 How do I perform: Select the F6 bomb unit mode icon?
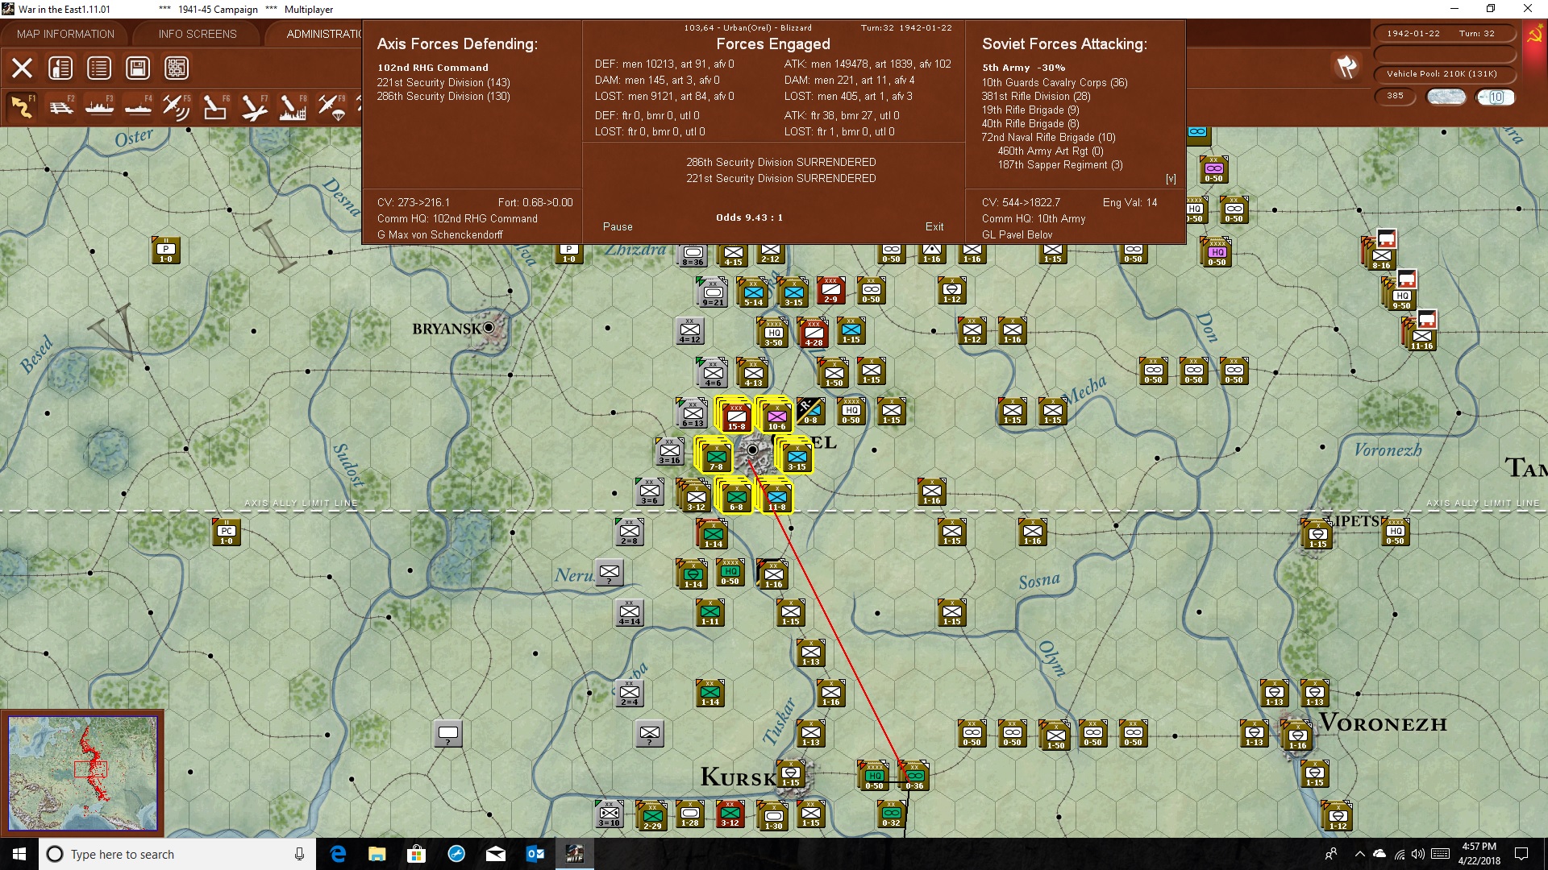click(215, 106)
